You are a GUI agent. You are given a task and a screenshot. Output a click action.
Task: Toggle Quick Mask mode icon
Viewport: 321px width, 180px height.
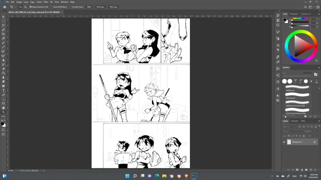coord(3,130)
